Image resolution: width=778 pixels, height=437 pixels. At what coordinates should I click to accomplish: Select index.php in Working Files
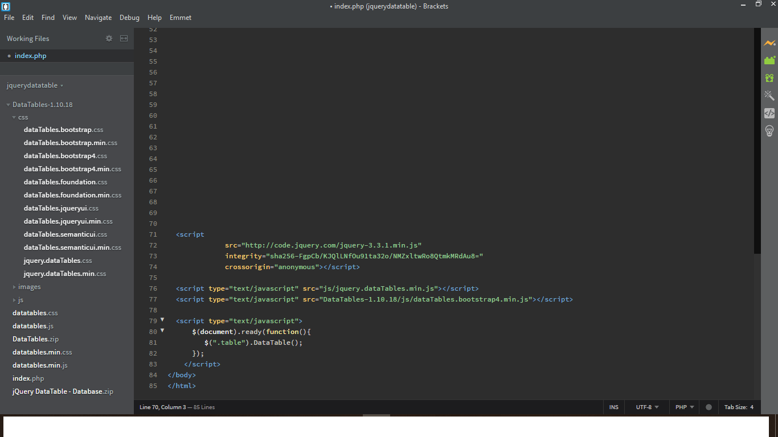pyautogui.click(x=31, y=56)
